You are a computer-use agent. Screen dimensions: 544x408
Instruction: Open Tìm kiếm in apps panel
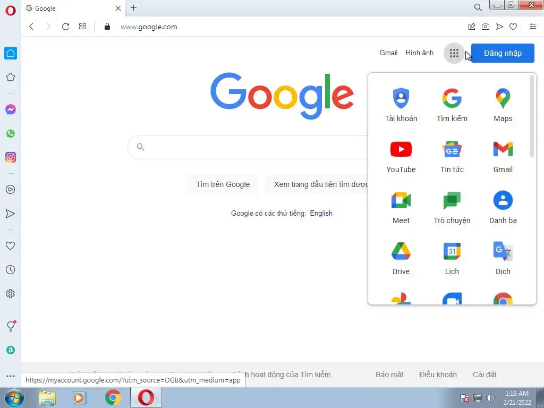click(x=452, y=105)
